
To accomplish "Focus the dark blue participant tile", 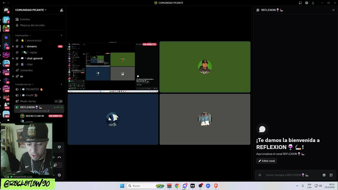I will point(113,119).
